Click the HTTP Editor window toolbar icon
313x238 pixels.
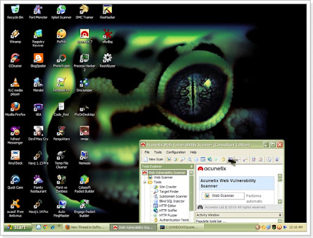coord(203,159)
